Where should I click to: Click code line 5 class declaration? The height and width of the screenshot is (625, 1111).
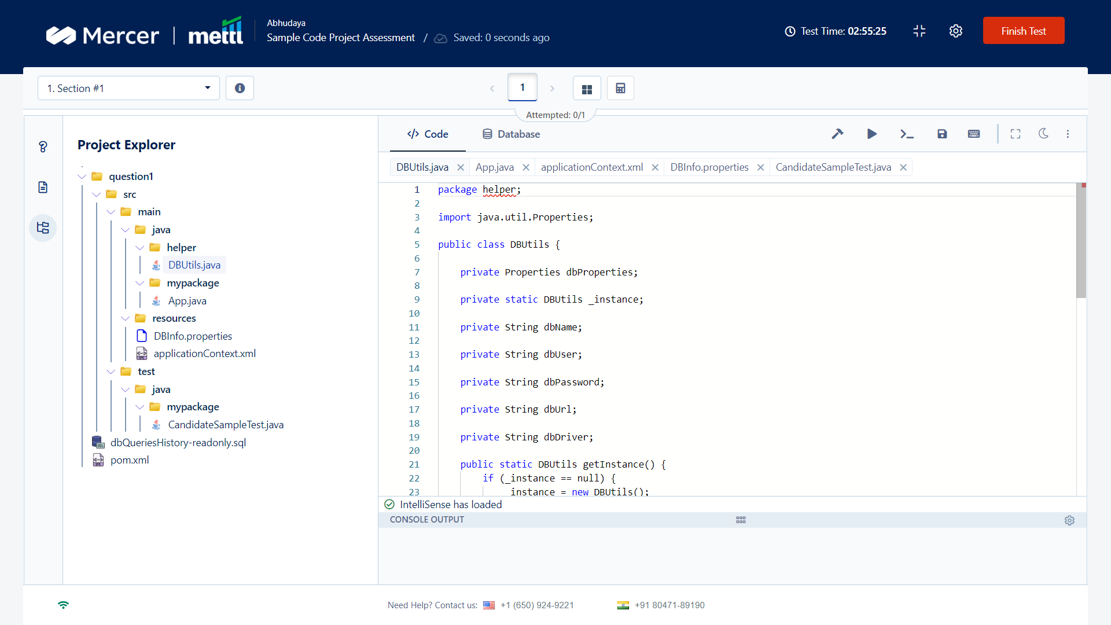[499, 244]
